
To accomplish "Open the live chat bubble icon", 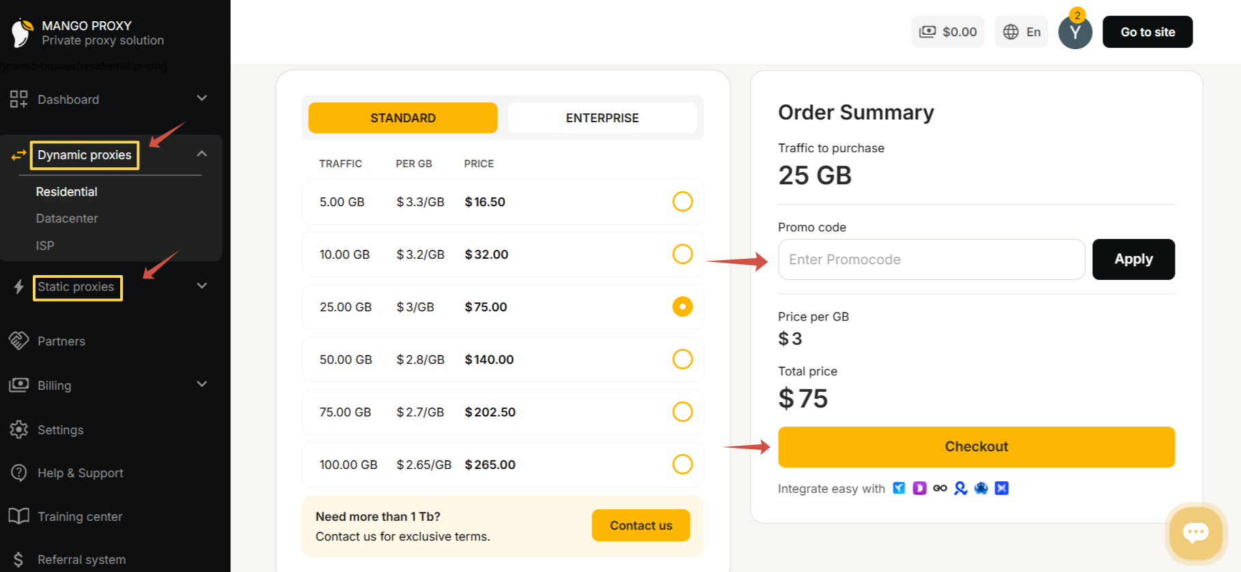I will coord(1195,532).
